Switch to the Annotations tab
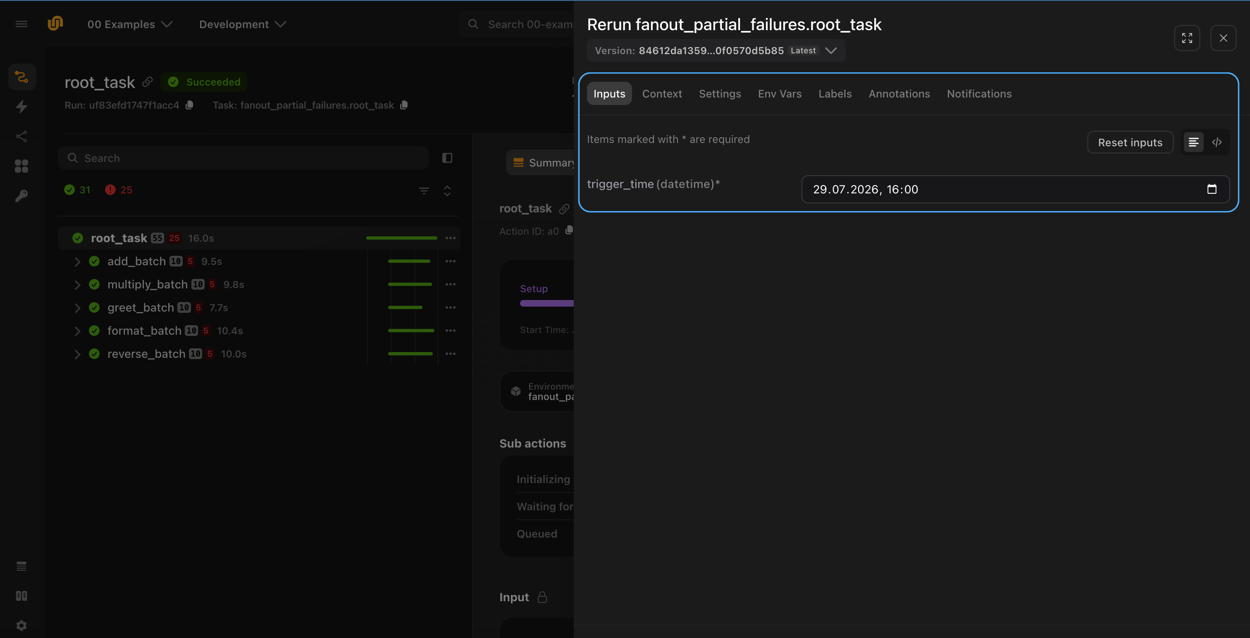This screenshot has width=1250, height=638. (x=899, y=94)
